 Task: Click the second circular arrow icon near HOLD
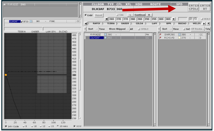(196, 19)
